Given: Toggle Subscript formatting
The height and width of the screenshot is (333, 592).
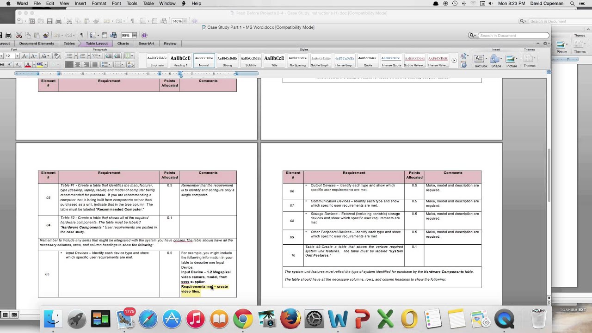Looking at the screenshot, I should (x=18, y=64).
